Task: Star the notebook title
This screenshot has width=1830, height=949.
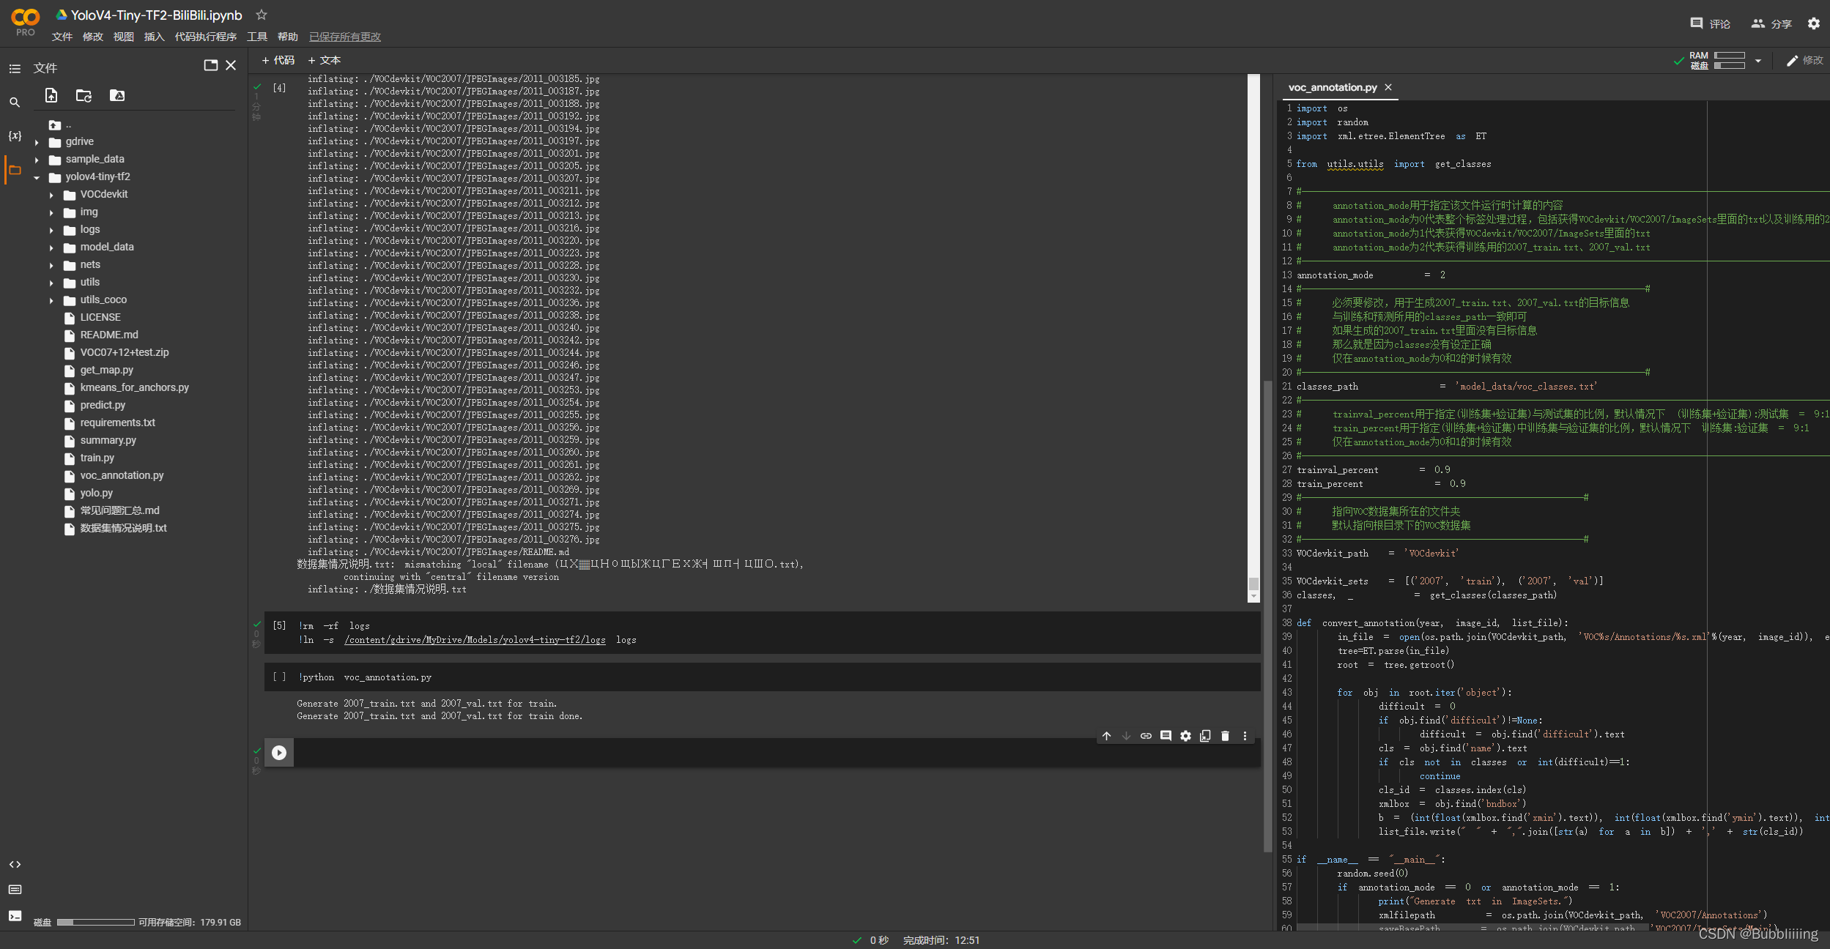Action: click(x=262, y=15)
